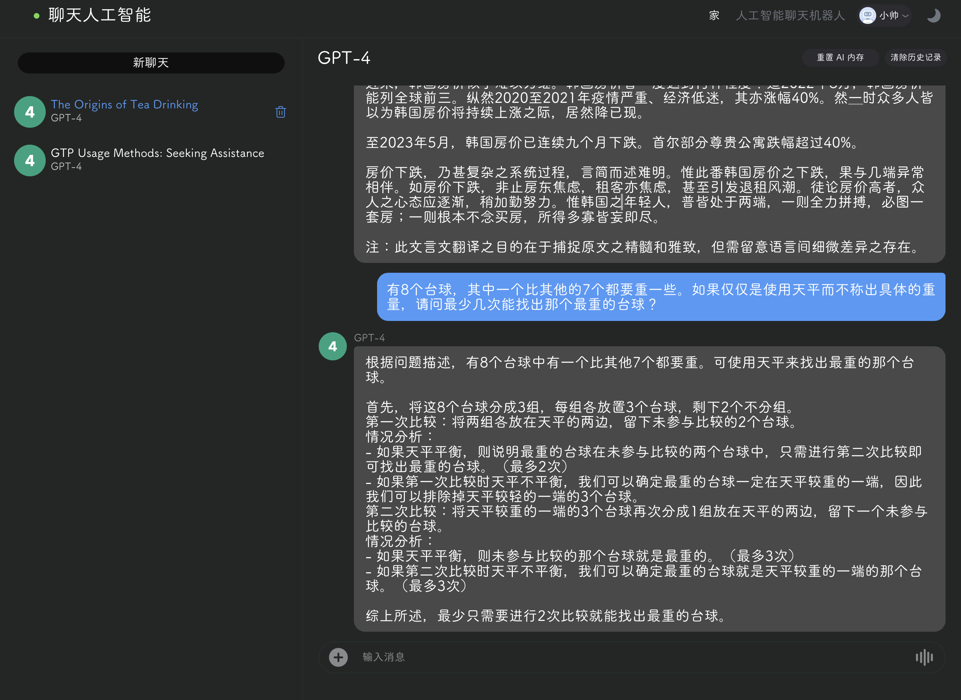
Task: Toggle dark mode moon icon
Action: (934, 16)
